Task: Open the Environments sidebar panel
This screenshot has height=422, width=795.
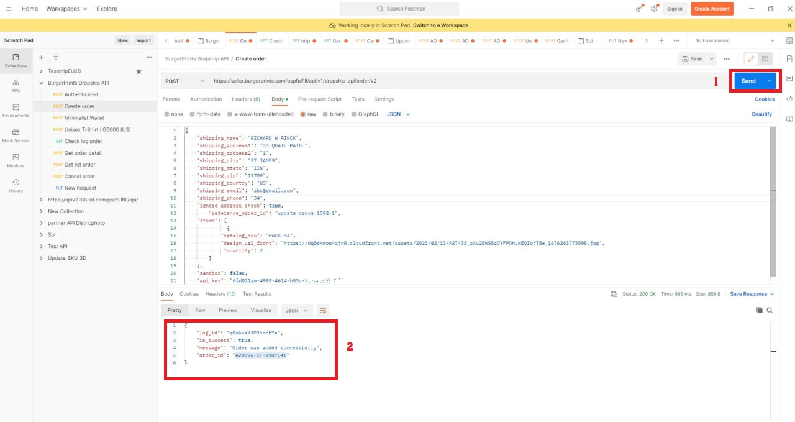Action: (x=16, y=111)
